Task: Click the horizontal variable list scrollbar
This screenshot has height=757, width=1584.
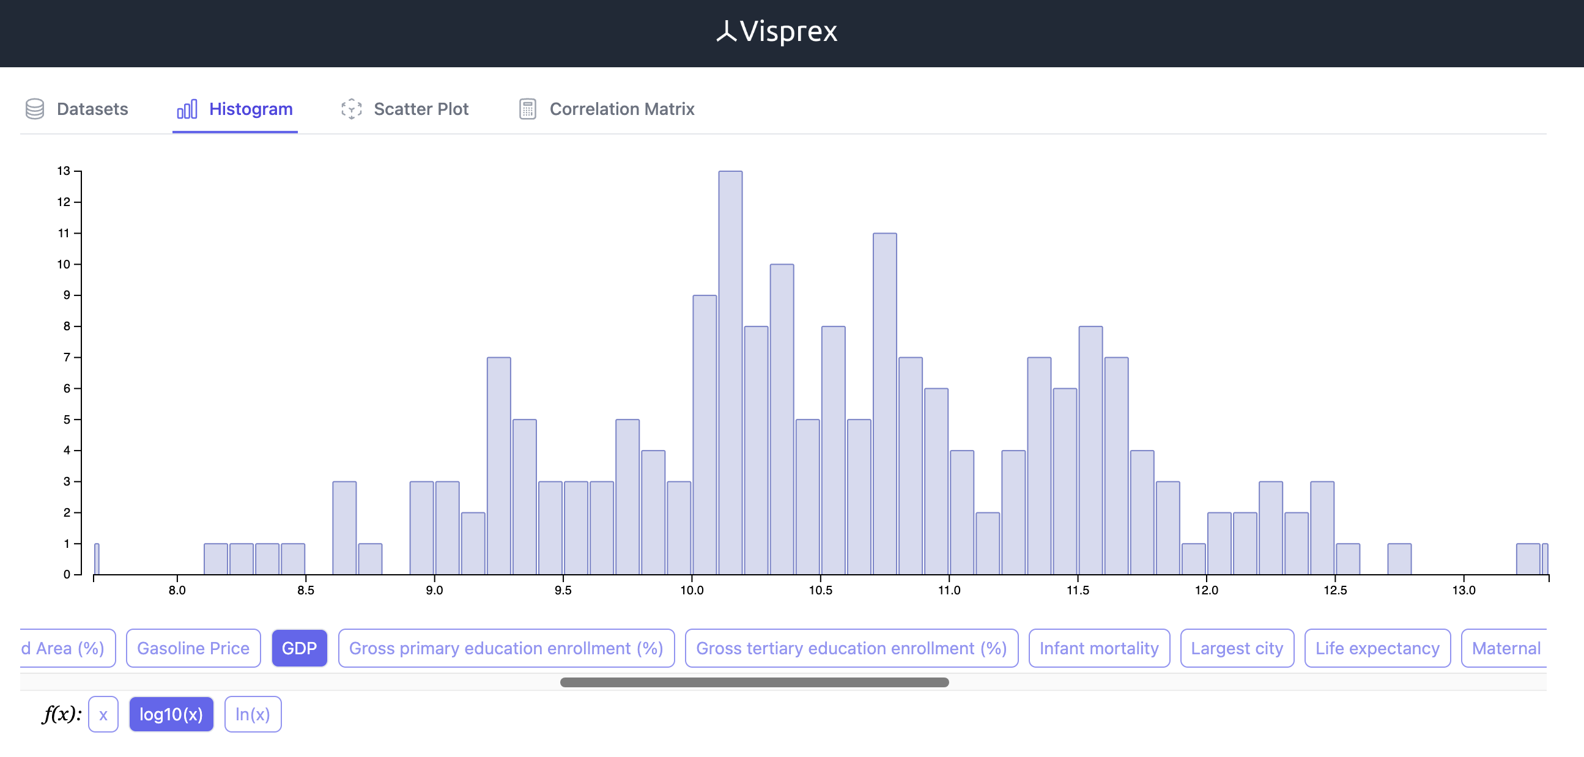Action: pos(755,682)
